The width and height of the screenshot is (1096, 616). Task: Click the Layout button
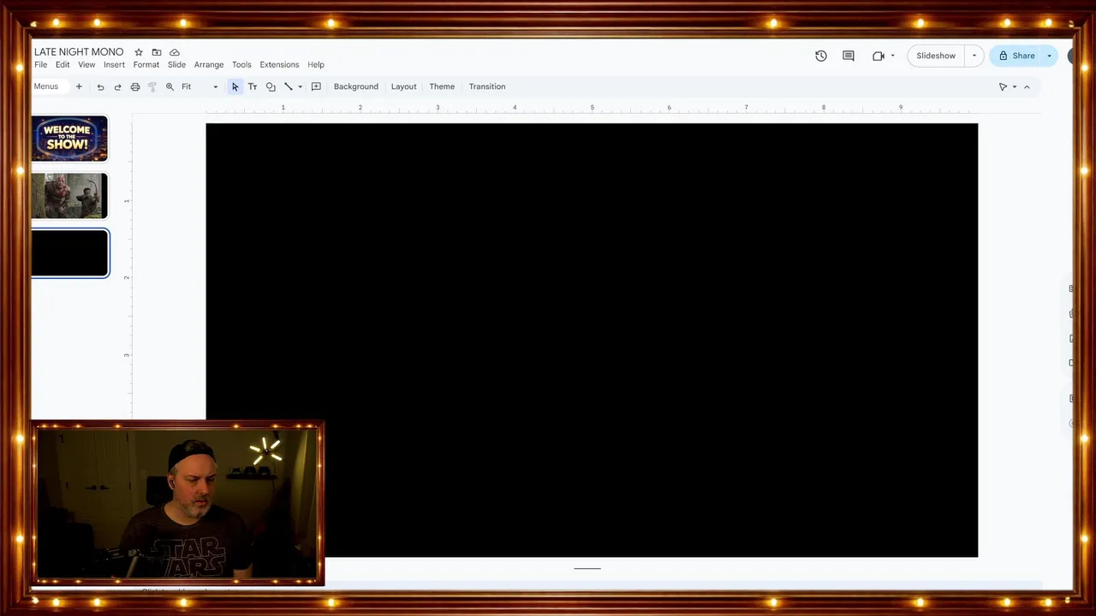pos(403,86)
